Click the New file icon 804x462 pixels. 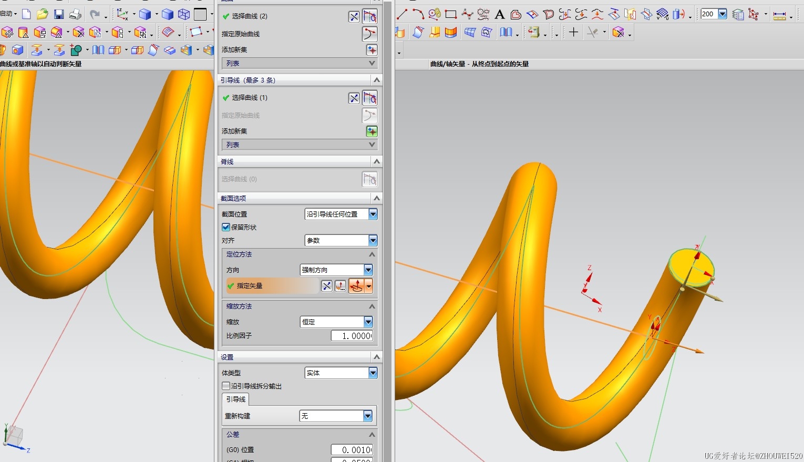pos(26,14)
